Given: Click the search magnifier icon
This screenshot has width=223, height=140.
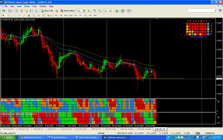Looking at the screenshot, I should (x=216, y=10).
